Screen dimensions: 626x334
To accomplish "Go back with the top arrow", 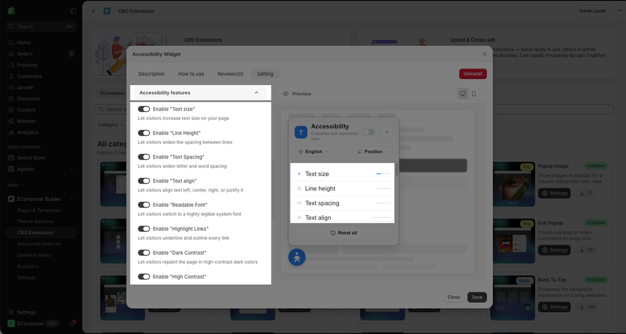I will click(x=94, y=11).
